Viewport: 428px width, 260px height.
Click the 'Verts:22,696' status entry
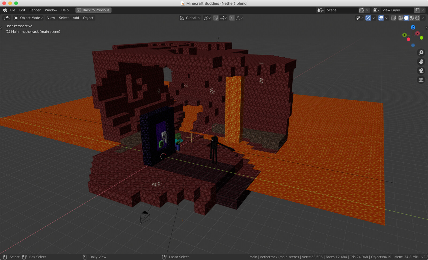click(312, 257)
